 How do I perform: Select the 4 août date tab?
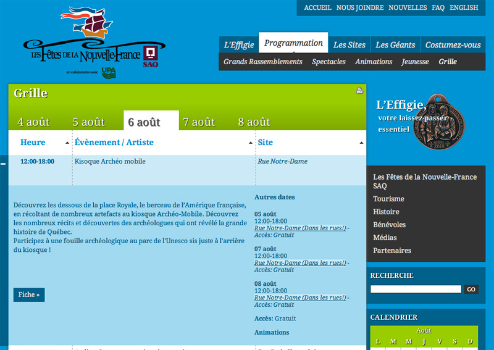(33, 122)
